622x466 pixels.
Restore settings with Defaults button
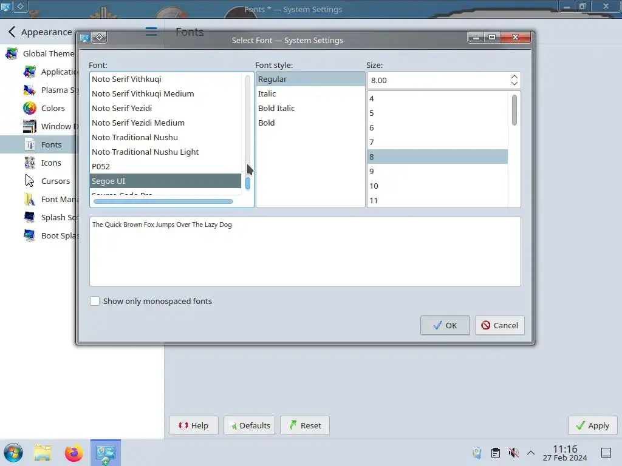[x=250, y=425]
